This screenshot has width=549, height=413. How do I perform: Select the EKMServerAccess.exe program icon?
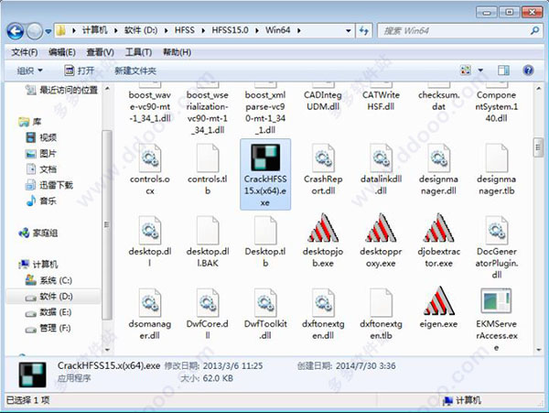(x=497, y=300)
